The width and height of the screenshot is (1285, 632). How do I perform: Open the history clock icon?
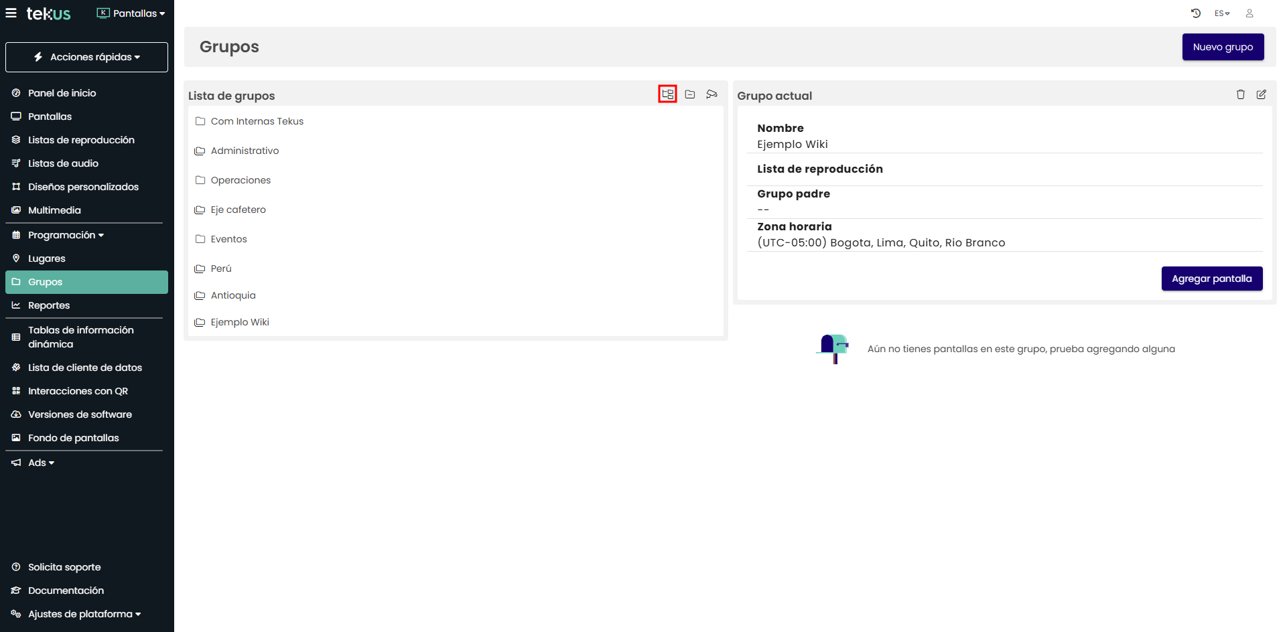(1195, 13)
